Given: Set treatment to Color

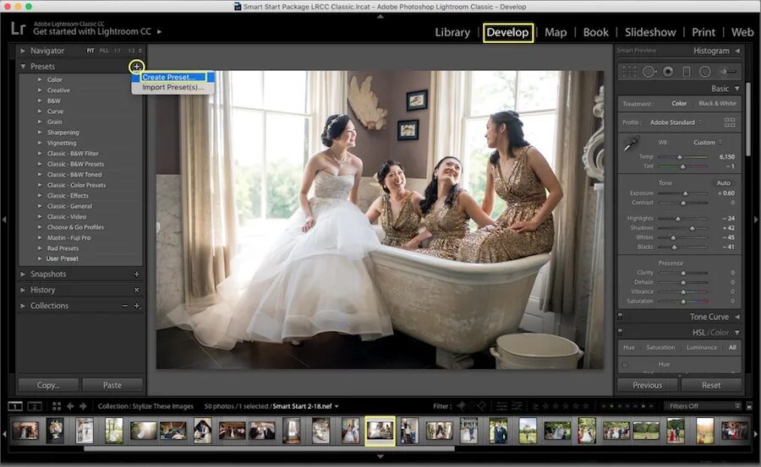Looking at the screenshot, I should click(679, 103).
